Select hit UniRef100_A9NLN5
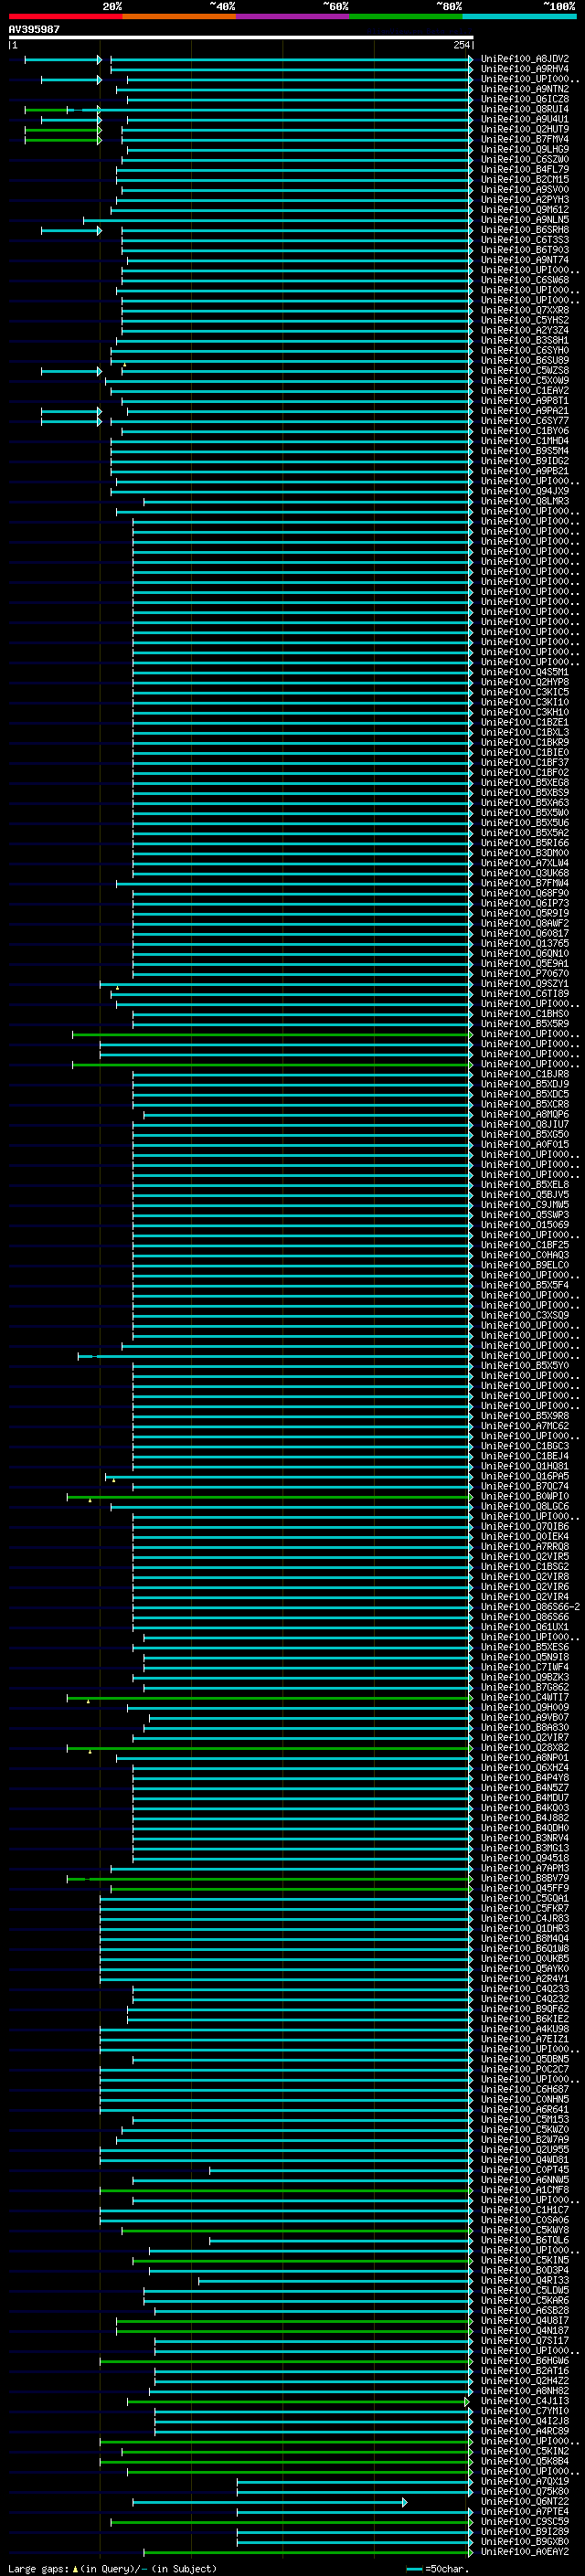 524,220
